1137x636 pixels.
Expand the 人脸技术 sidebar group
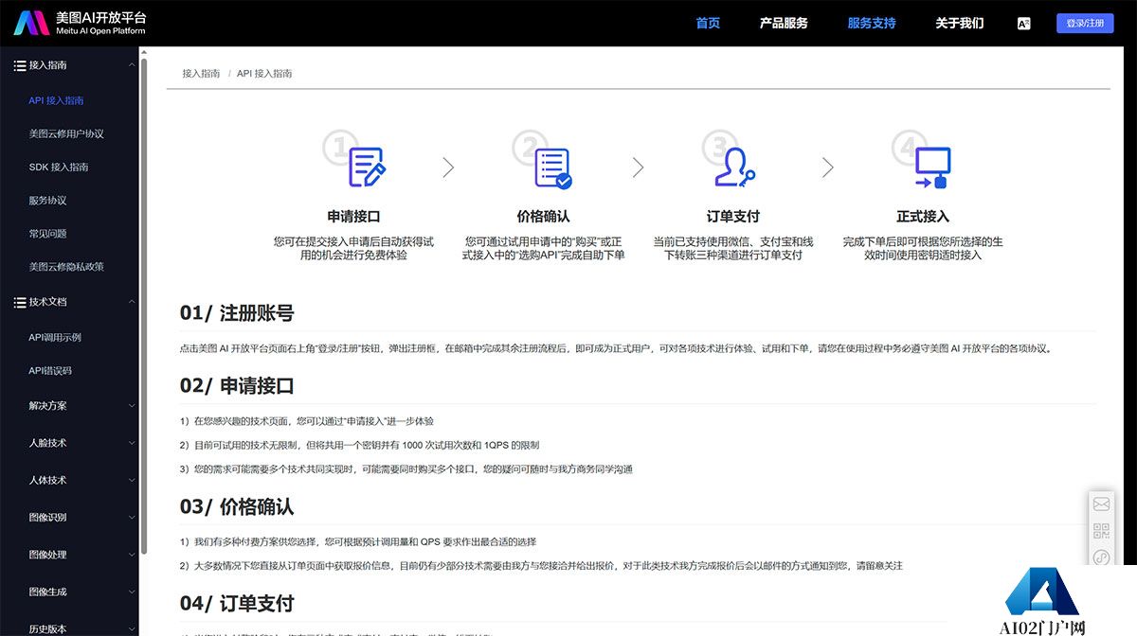coord(132,443)
